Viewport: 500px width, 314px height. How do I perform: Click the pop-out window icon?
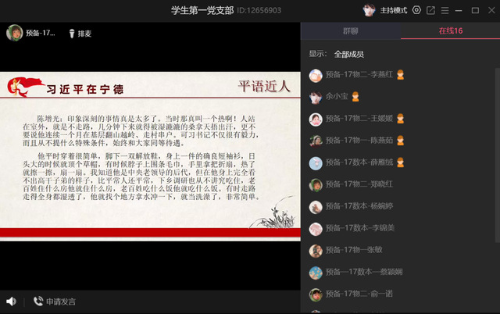(430, 10)
